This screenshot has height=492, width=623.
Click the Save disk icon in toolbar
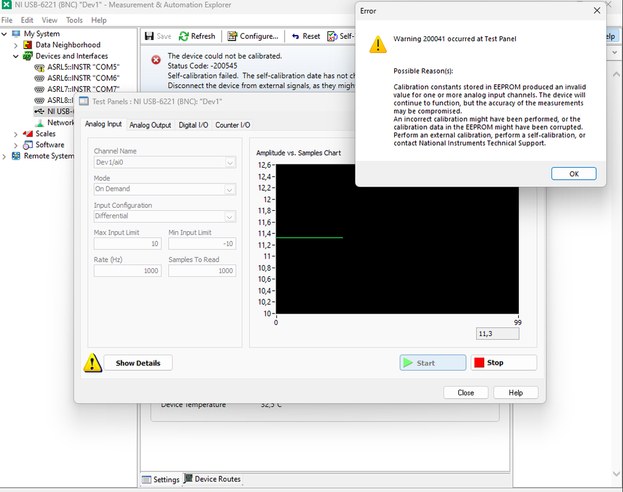pos(149,36)
